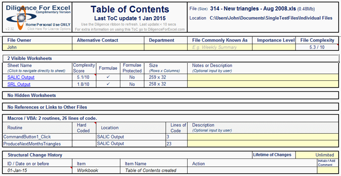Screen dimensions: 341x176
Task: Click description cell for ProduceNextMonthsTriangles routine
Action: (263, 144)
